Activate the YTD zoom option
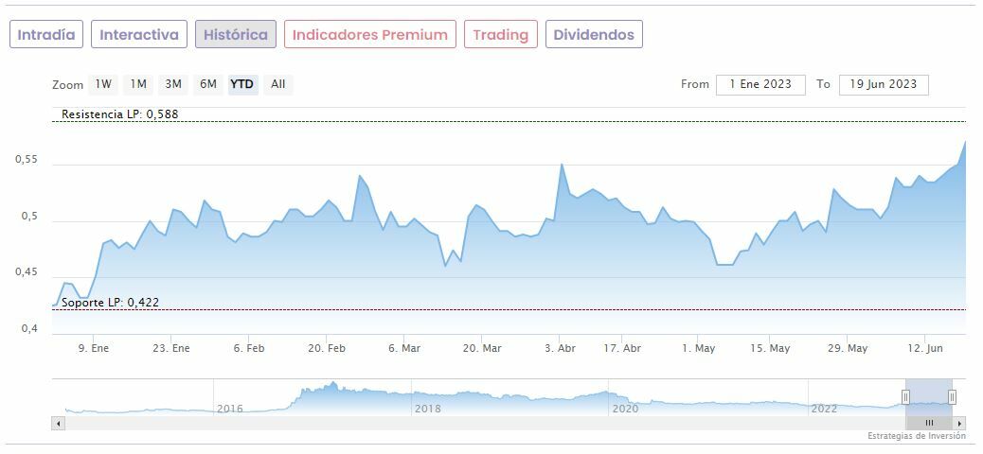The height and width of the screenshot is (454, 983). tap(242, 84)
